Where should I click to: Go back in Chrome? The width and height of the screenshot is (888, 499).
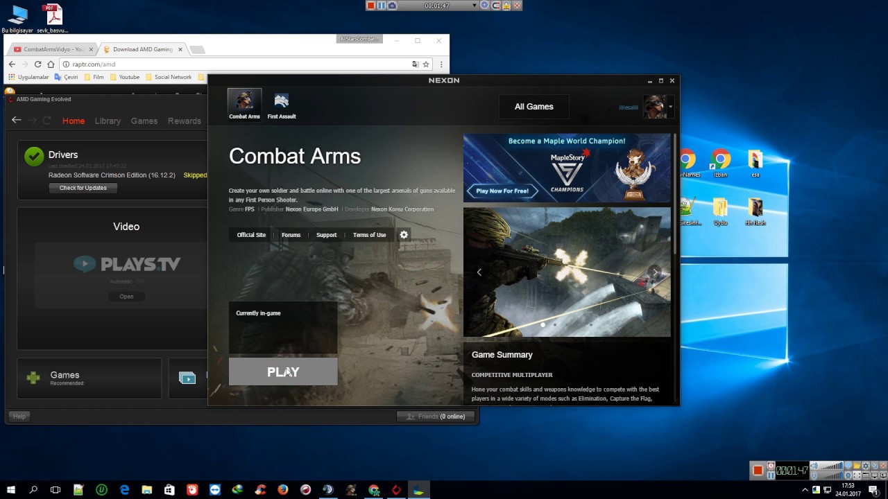[x=12, y=64]
